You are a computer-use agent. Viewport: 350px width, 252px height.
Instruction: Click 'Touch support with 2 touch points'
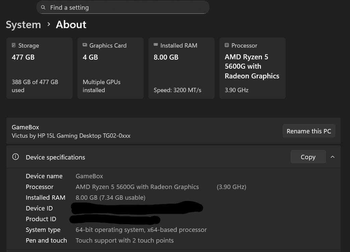coord(125,240)
